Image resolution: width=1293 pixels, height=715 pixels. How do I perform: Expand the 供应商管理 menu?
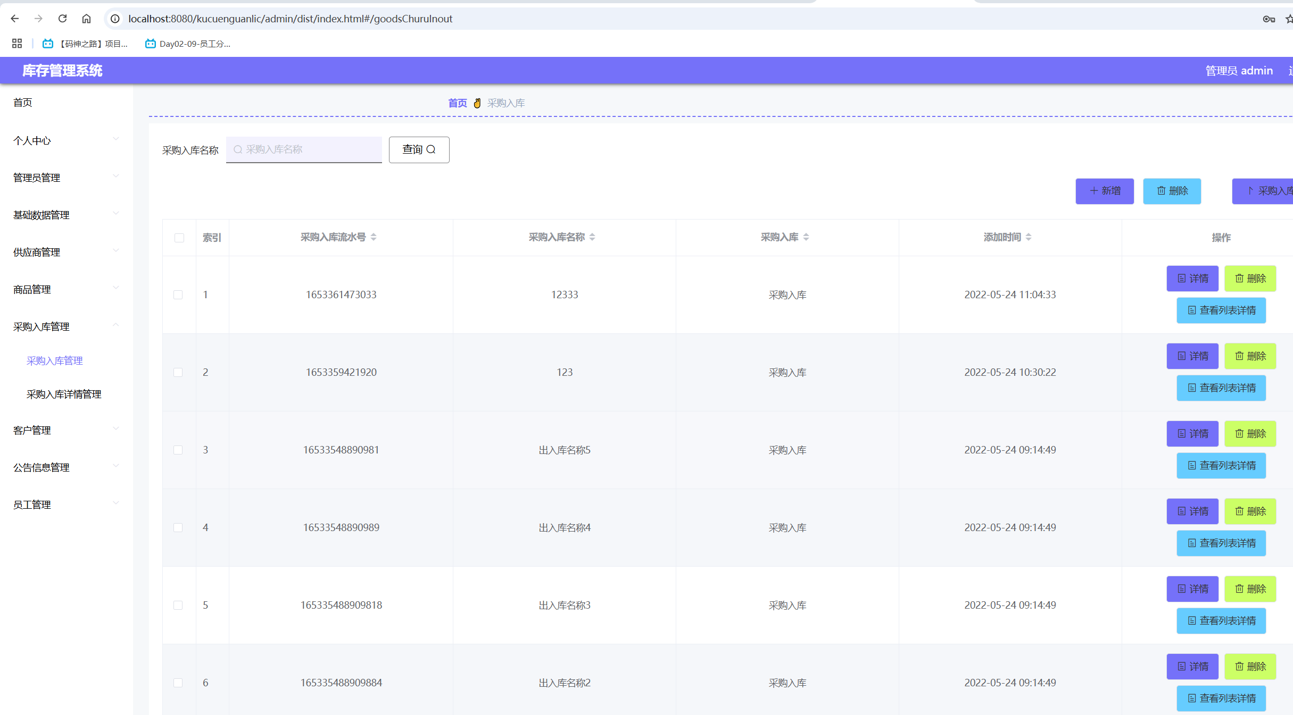click(67, 252)
